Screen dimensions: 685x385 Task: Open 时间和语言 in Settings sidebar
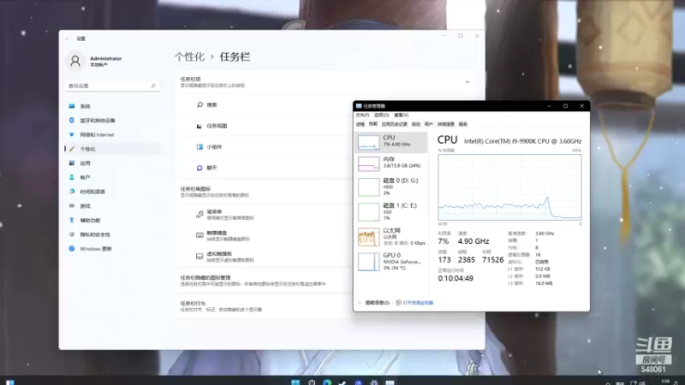112,192
